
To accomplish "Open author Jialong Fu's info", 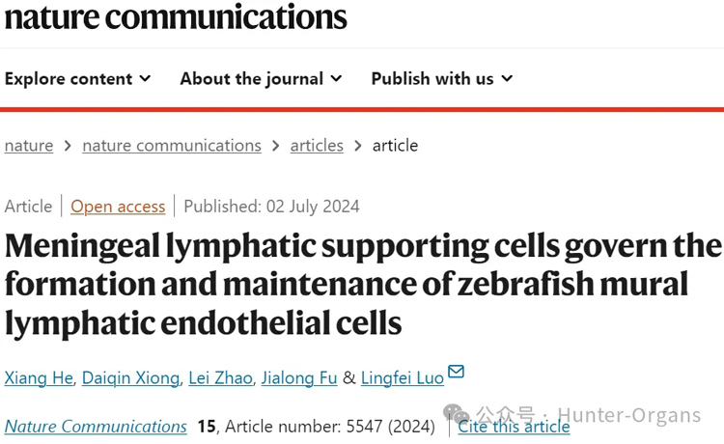I will pos(299,377).
